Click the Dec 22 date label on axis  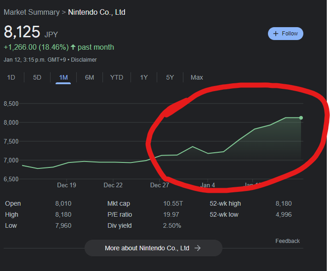[x=113, y=185]
